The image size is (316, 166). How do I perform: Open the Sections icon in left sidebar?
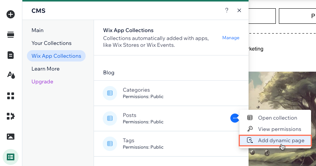click(11, 35)
